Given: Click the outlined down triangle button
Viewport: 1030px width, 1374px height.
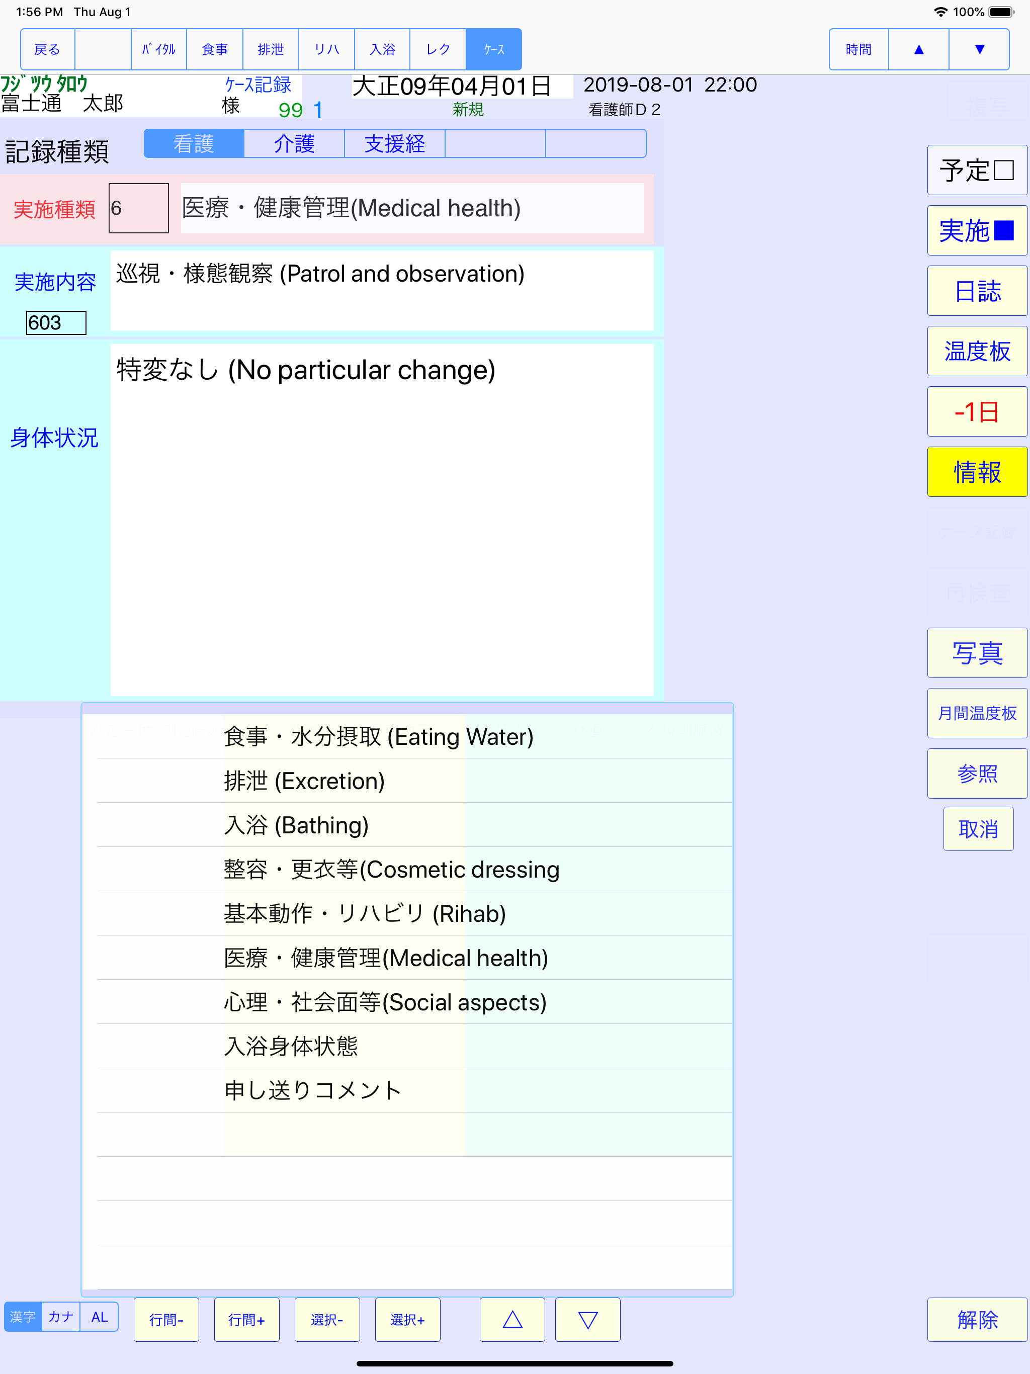Looking at the screenshot, I should pyautogui.click(x=588, y=1319).
